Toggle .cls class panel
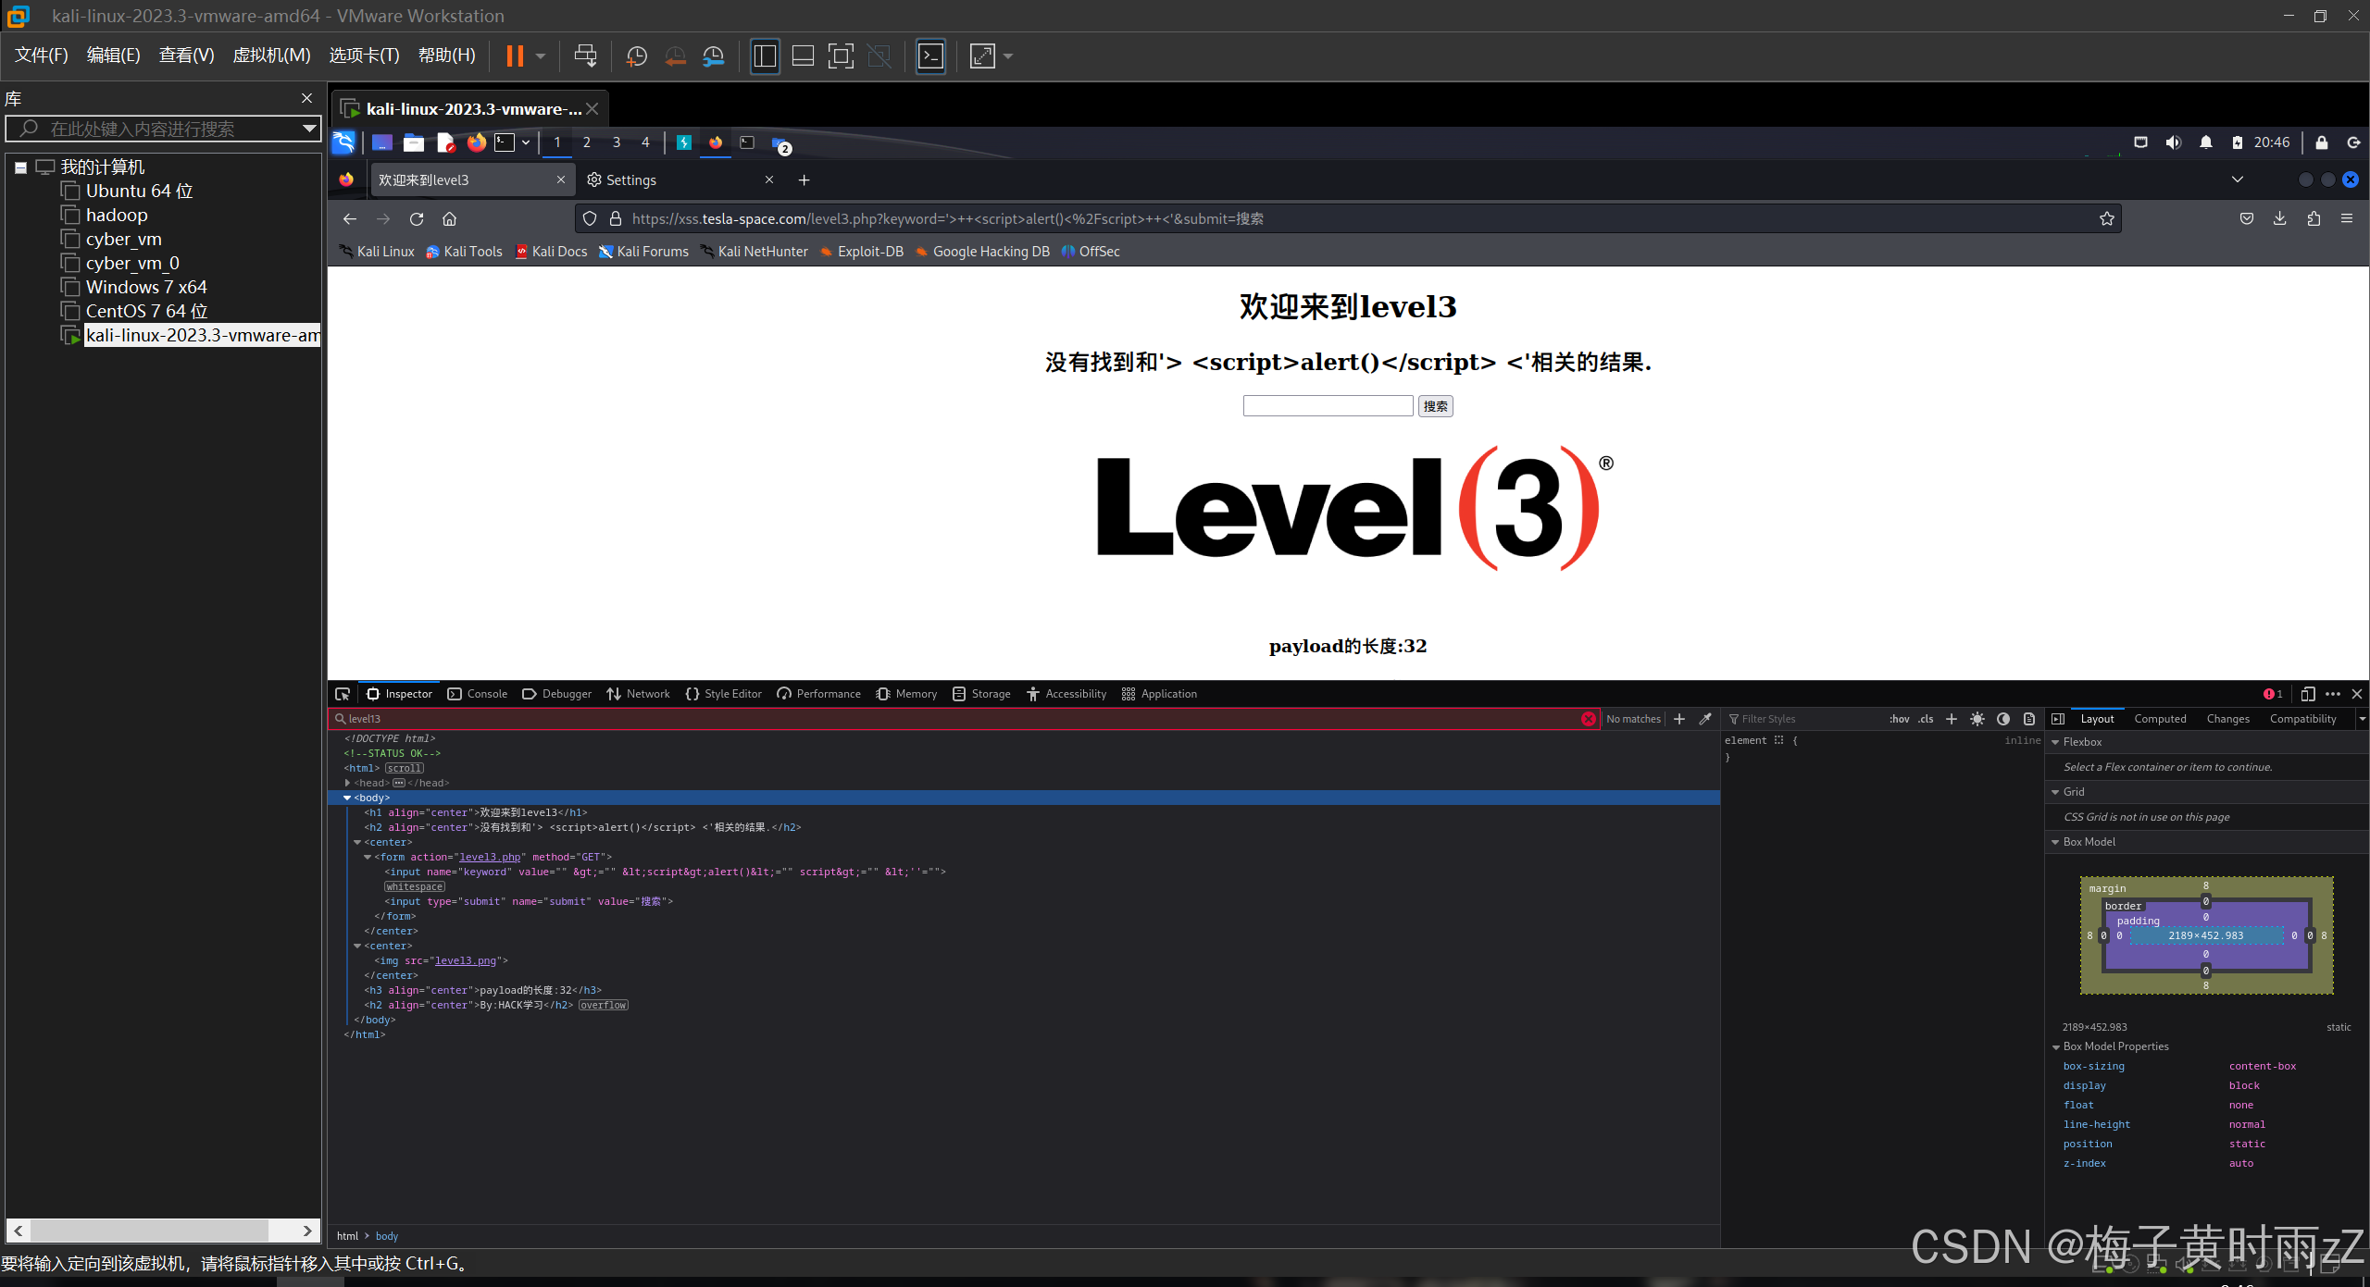 pos(1927,719)
